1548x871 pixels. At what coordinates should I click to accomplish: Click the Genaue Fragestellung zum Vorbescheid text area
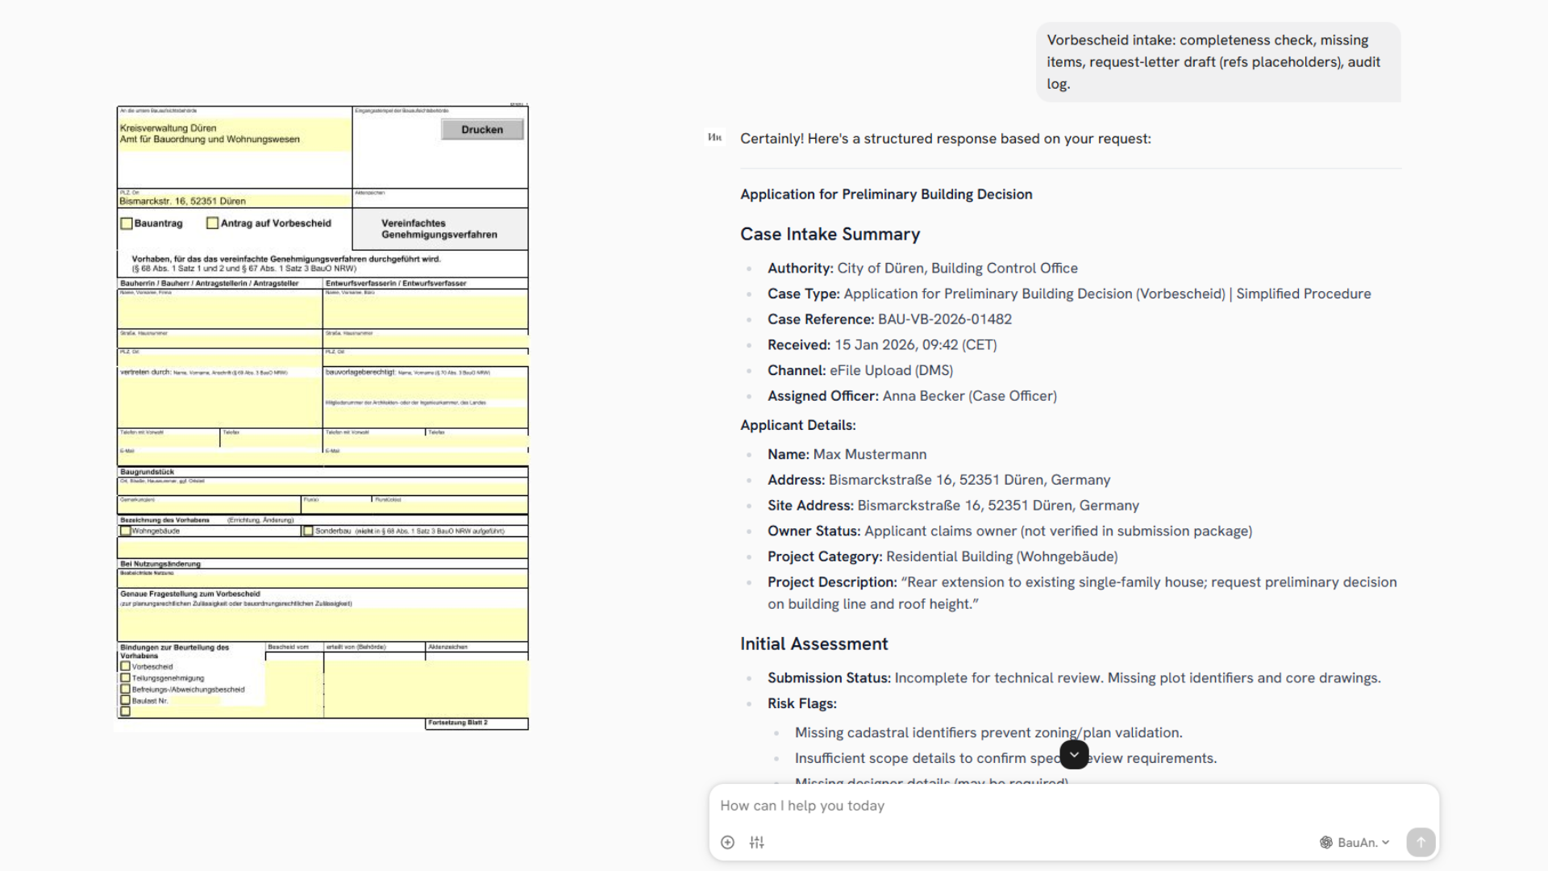point(322,623)
